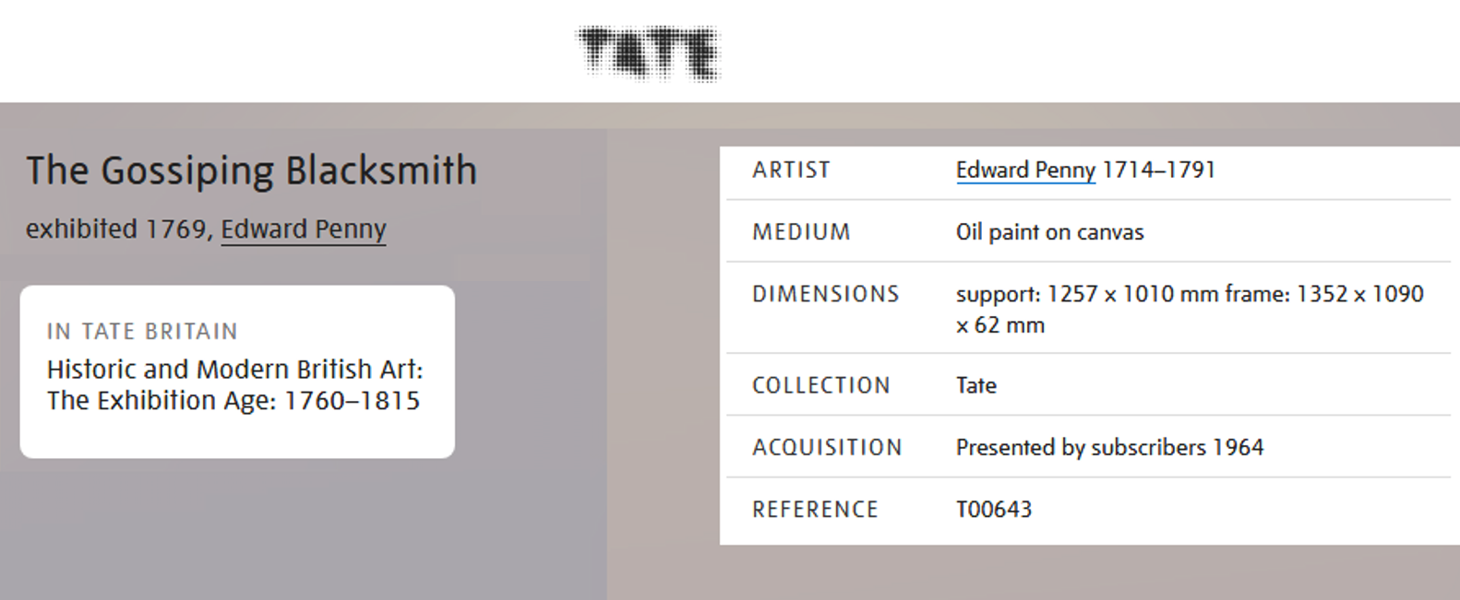Click the Acquisition row label
Viewport: 1460px width, 600px height.
(827, 447)
